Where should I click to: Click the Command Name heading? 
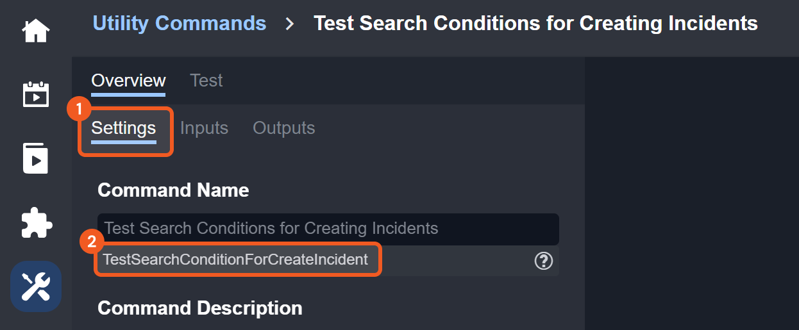173,190
